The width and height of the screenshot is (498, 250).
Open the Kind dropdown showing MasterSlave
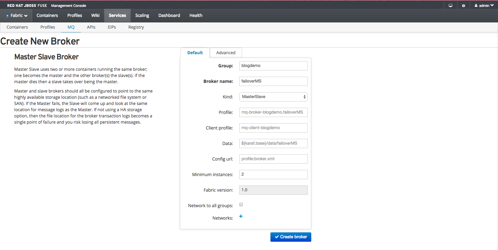(273, 97)
